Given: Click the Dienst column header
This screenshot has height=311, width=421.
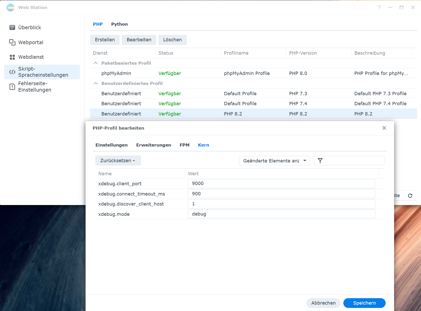Looking at the screenshot, I should coord(123,53).
